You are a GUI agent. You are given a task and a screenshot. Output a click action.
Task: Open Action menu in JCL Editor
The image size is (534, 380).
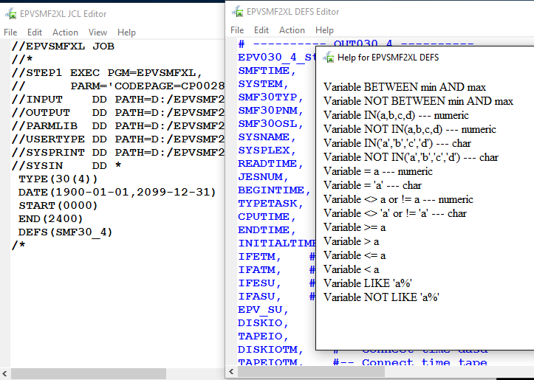(65, 32)
